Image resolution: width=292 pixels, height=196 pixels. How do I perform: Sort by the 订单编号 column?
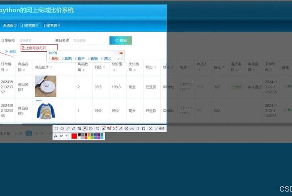coord(7,70)
